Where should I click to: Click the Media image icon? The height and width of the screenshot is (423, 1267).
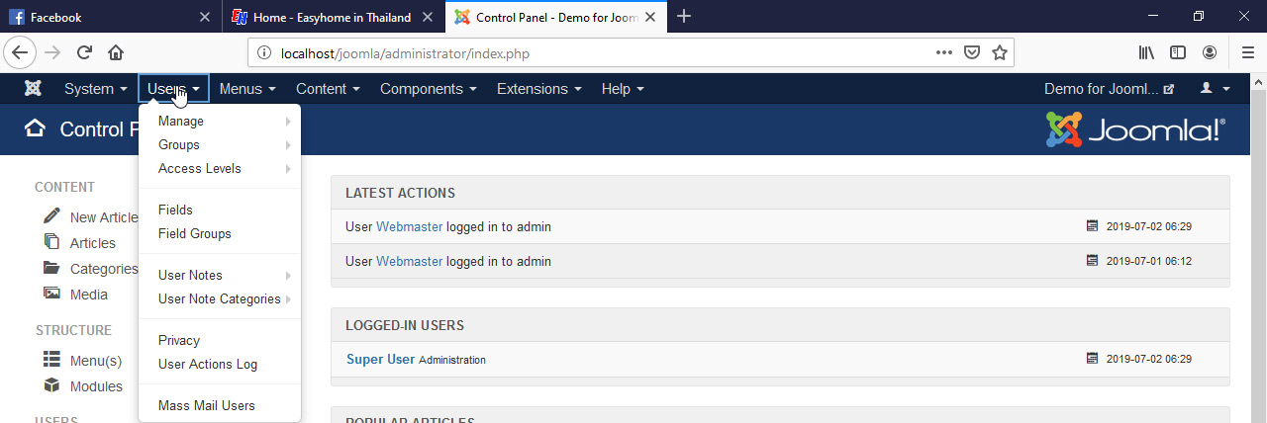pos(51,294)
